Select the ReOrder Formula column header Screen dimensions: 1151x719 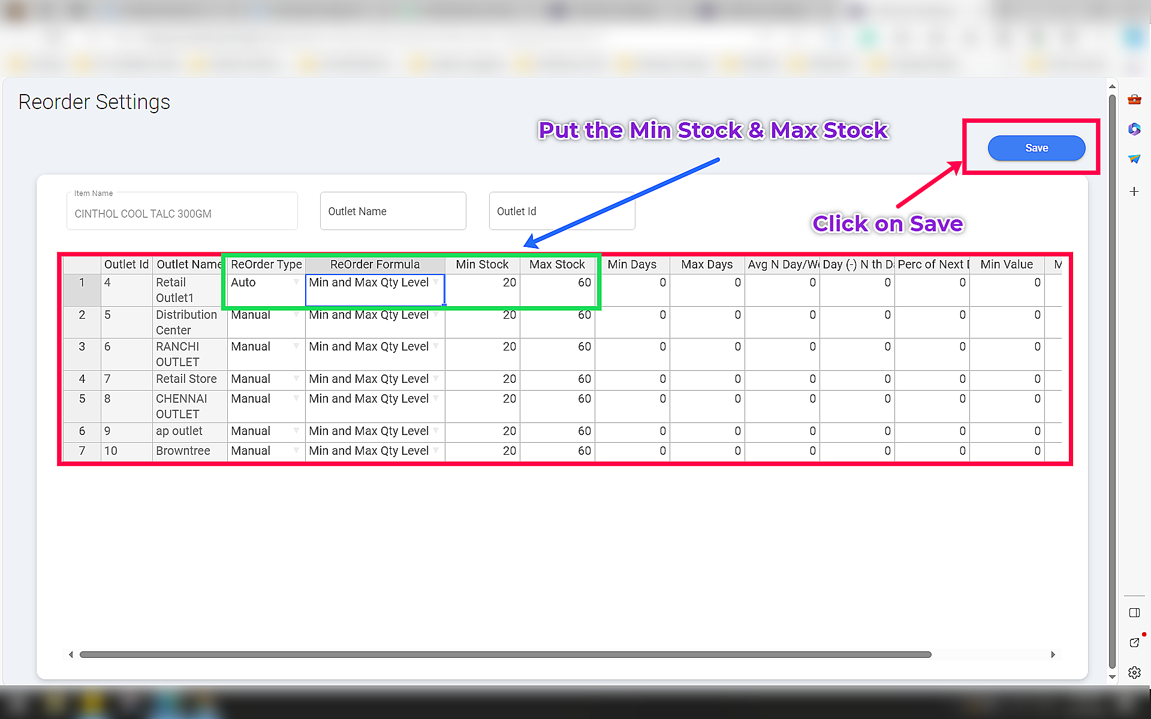[375, 264]
